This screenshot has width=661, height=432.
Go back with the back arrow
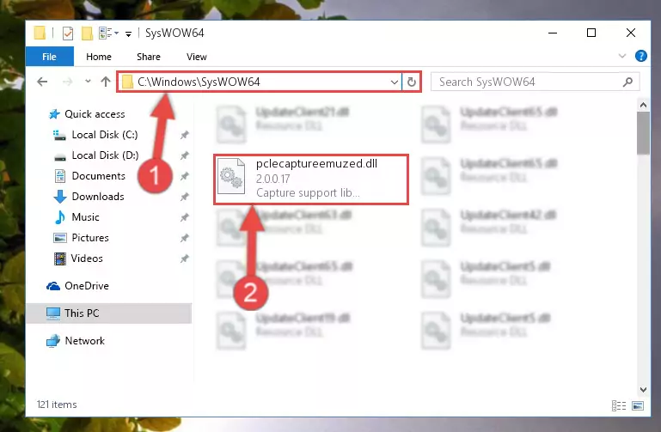tap(42, 82)
